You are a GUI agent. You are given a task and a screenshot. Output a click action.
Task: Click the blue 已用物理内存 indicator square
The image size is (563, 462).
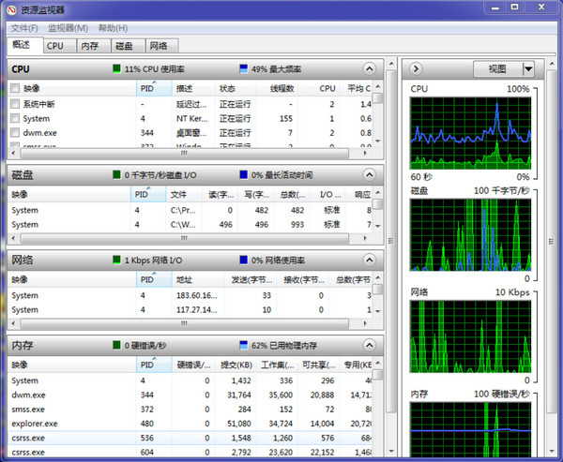click(244, 345)
